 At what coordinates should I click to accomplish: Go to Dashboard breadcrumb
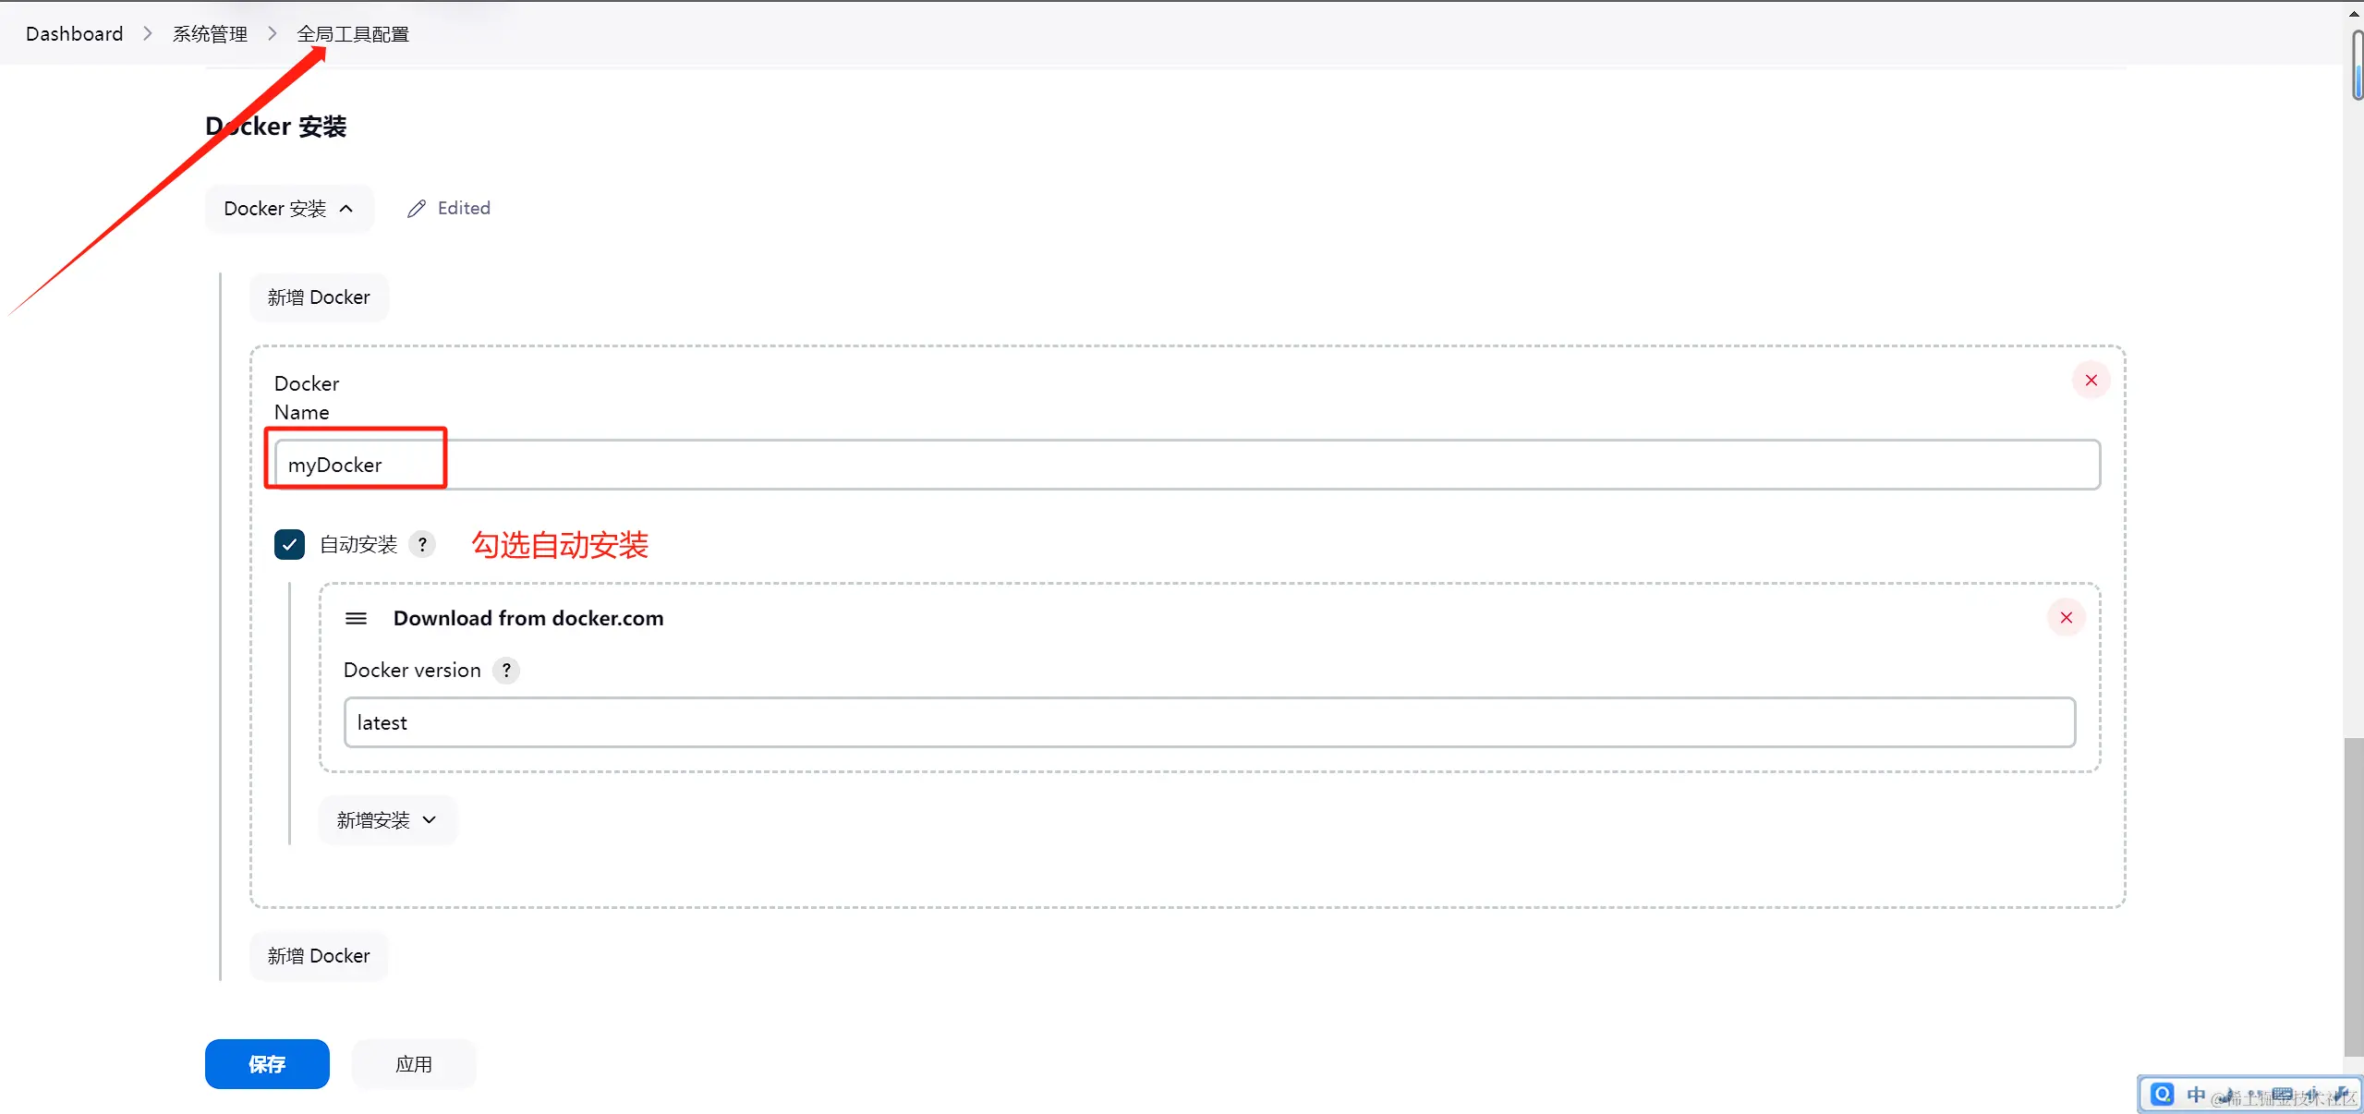coord(74,34)
